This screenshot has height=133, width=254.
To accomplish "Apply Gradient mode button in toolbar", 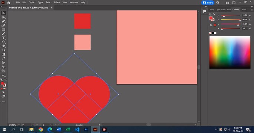I will coord(3,89).
